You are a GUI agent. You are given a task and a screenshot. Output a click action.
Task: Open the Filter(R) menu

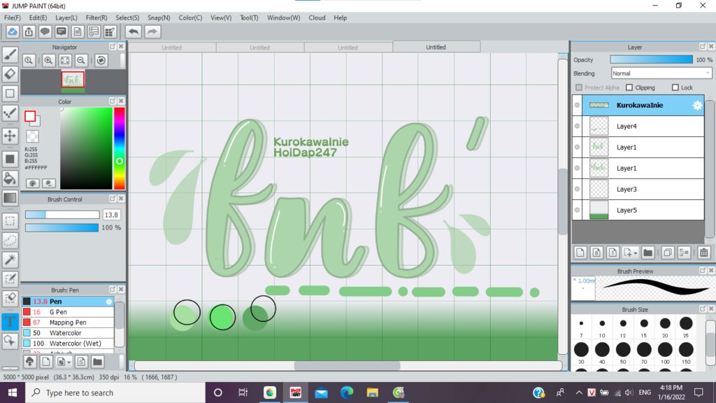(x=96, y=17)
